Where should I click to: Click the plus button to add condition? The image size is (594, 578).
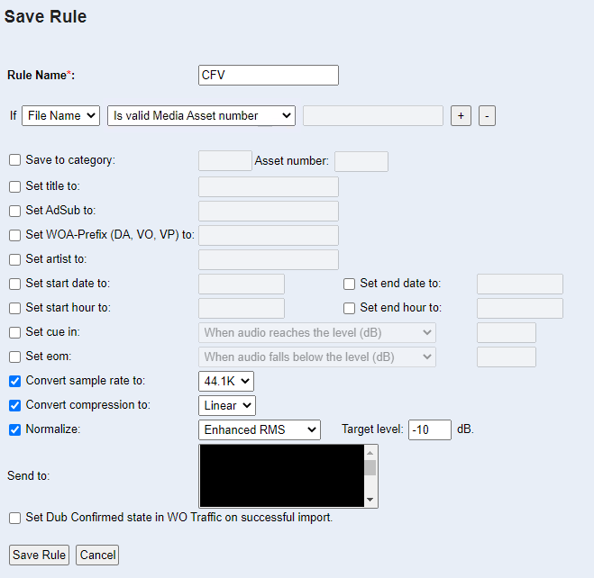[x=461, y=116]
